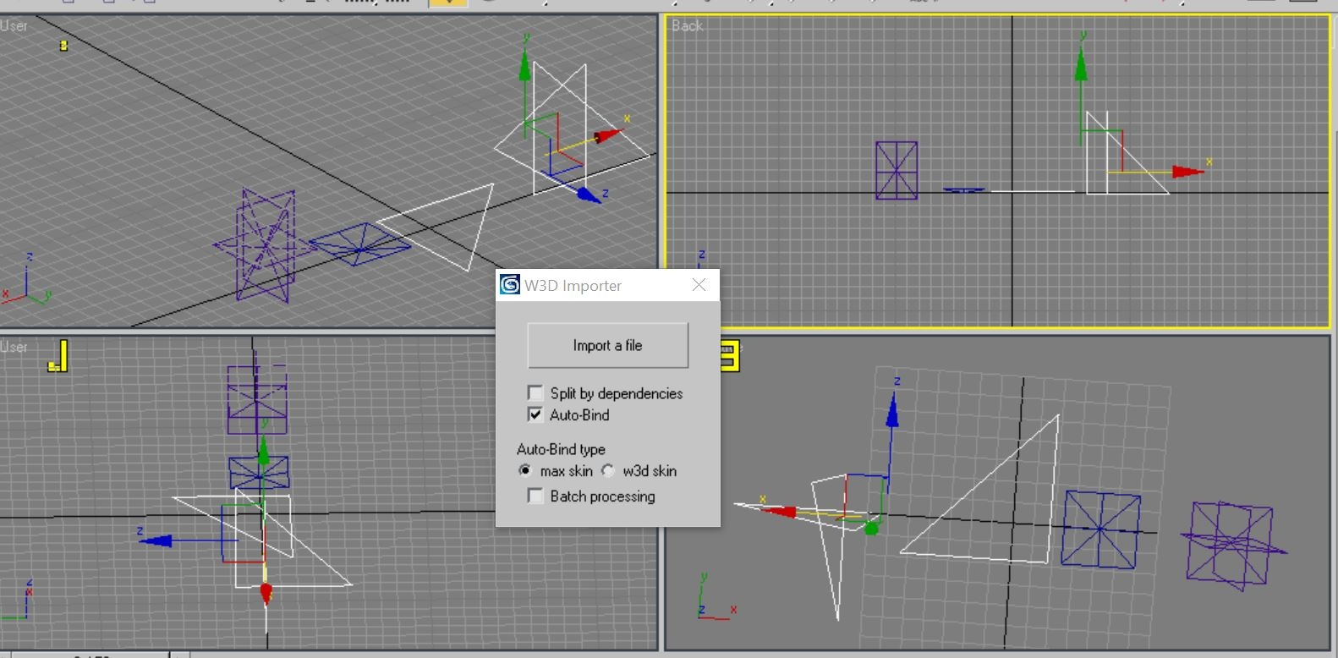Enable the Split by dependencies checkbox
Image resolution: width=1338 pixels, height=658 pixels.
[x=535, y=393]
